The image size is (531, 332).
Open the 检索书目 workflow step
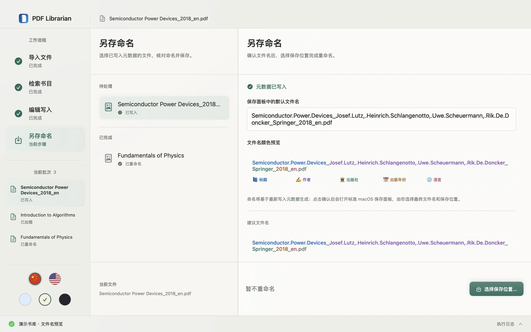(45, 87)
